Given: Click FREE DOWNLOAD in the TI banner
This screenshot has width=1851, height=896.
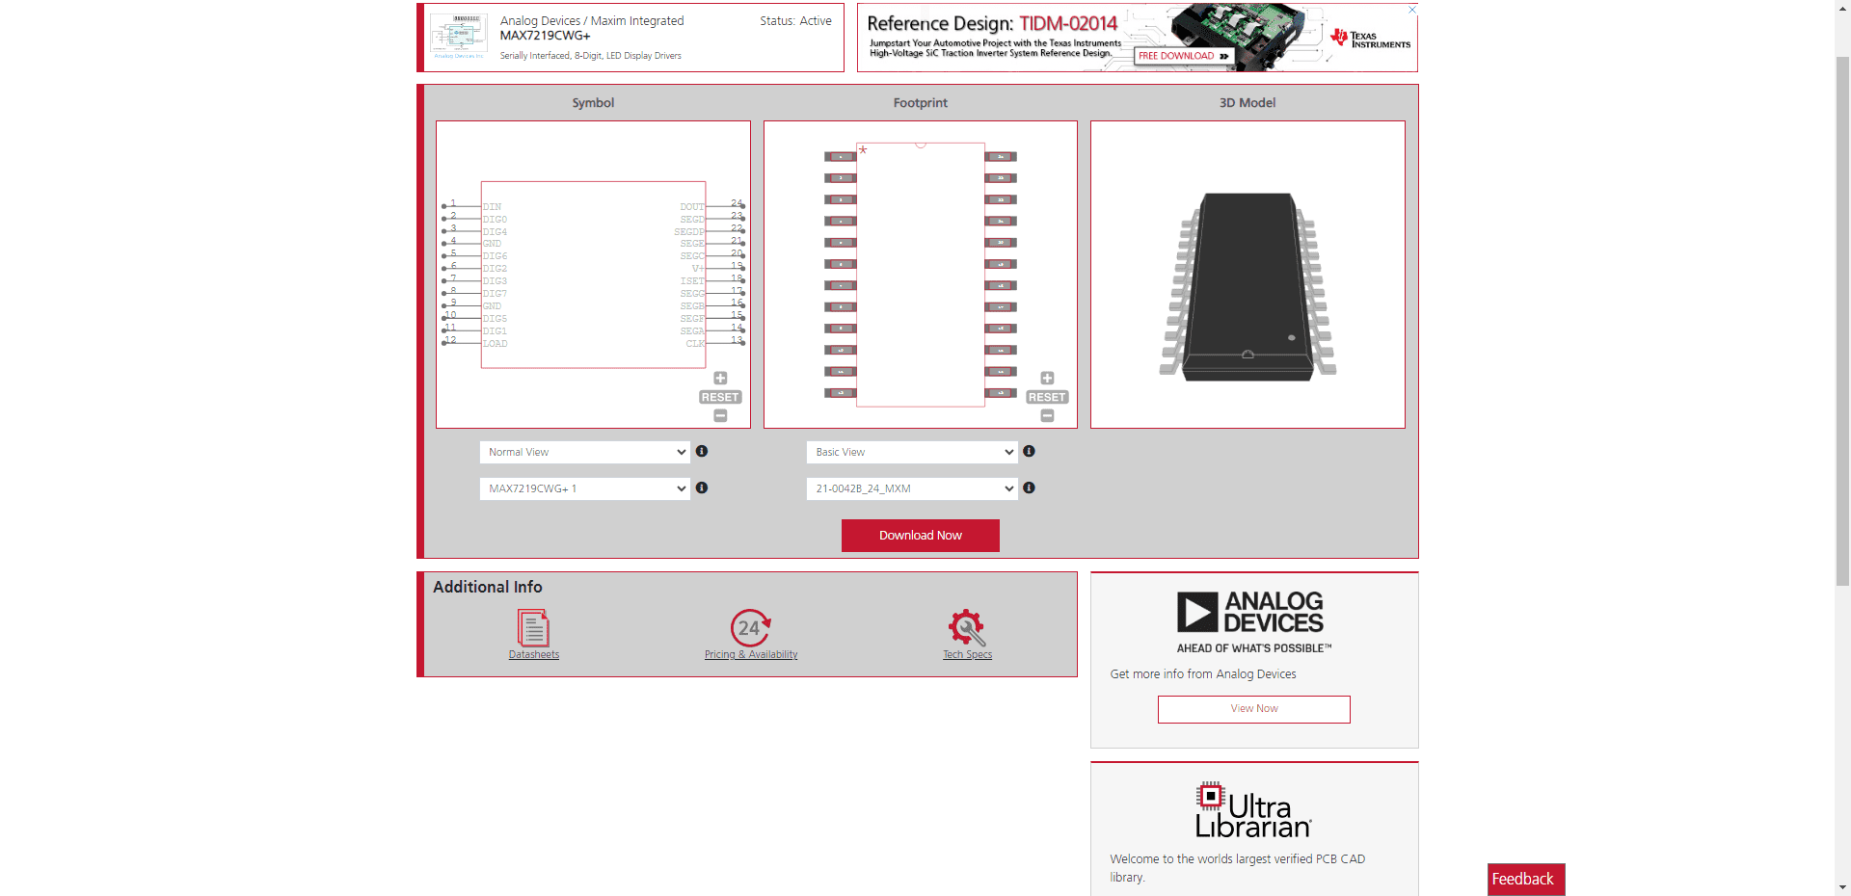Looking at the screenshot, I should [x=1184, y=56].
